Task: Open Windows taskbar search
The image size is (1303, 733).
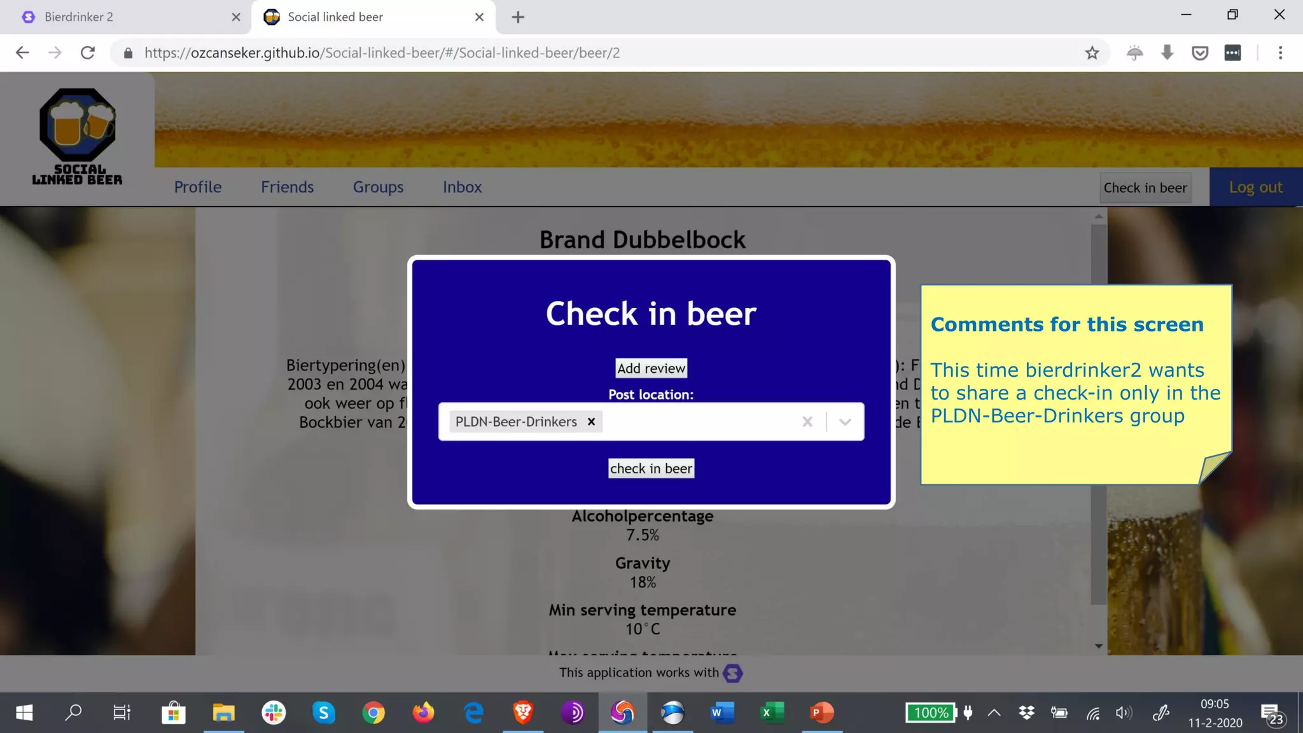Action: pyautogui.click(x=73, y=713)
